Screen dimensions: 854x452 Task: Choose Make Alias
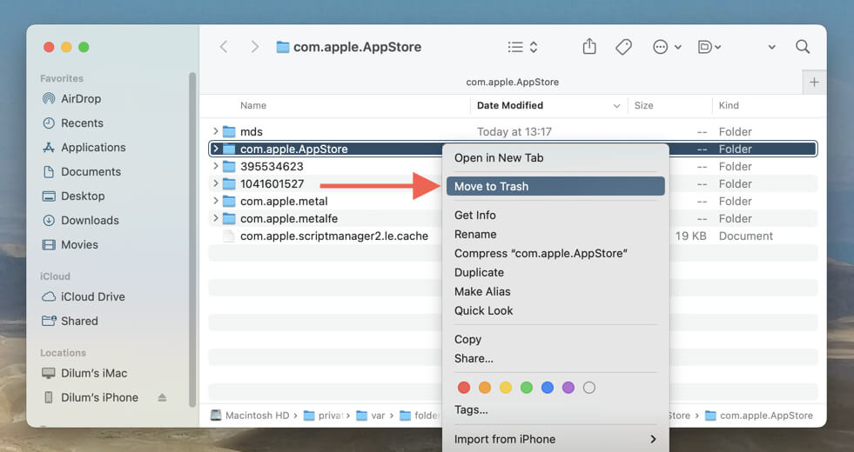pyautogui.click(x=555, y=291)
